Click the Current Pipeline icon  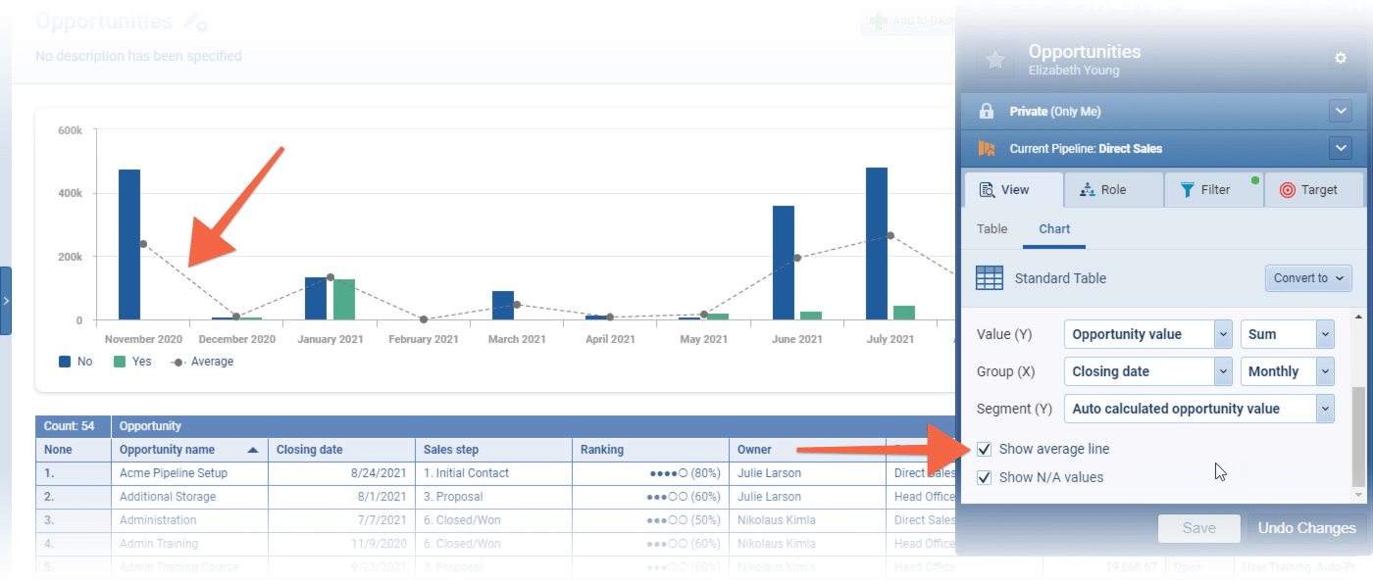click(x=989, y=149)
